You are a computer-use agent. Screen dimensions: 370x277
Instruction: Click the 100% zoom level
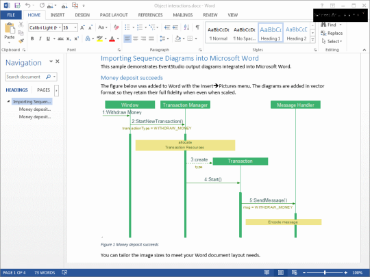(x=357, y=272)
